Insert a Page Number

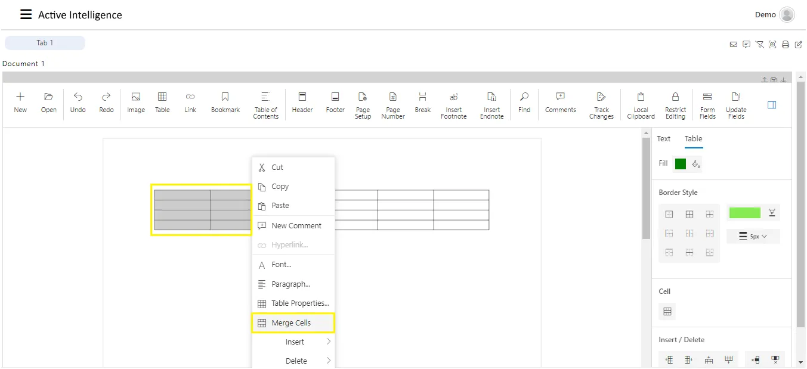(x=393, y=105)
